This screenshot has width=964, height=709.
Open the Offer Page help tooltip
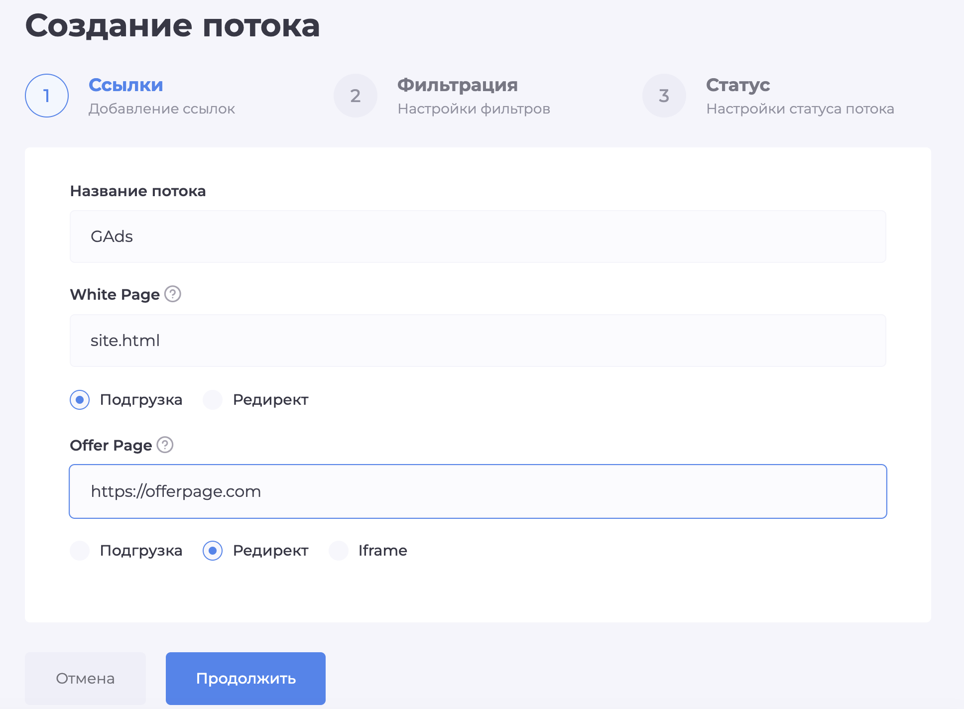(164, 445)
